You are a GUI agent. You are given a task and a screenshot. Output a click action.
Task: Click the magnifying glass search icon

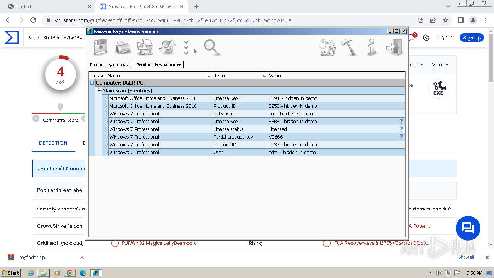pyautogui.click(x=212, y=47)
